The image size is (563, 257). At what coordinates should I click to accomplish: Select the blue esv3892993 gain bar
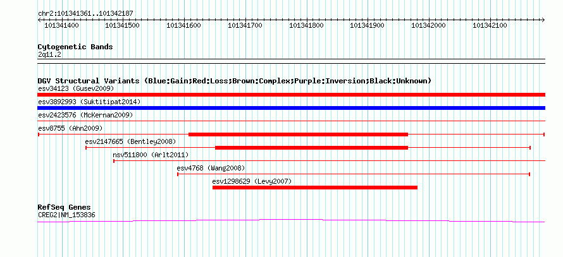click(291, 108)
